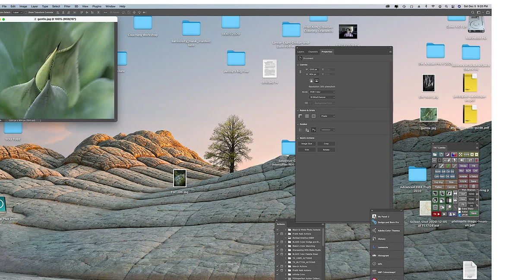Toggle the Action checkbox in Web-Sharpen
This screenshot has height=280, width=518.
click(460, 212)
